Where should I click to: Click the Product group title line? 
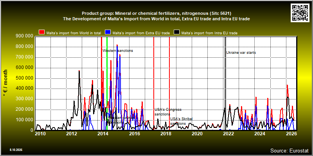pyautogui.click(x=156, y=13)
